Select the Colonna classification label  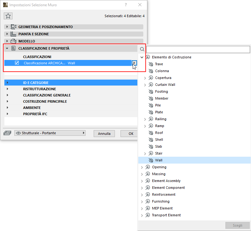click(x=162, y=71)
